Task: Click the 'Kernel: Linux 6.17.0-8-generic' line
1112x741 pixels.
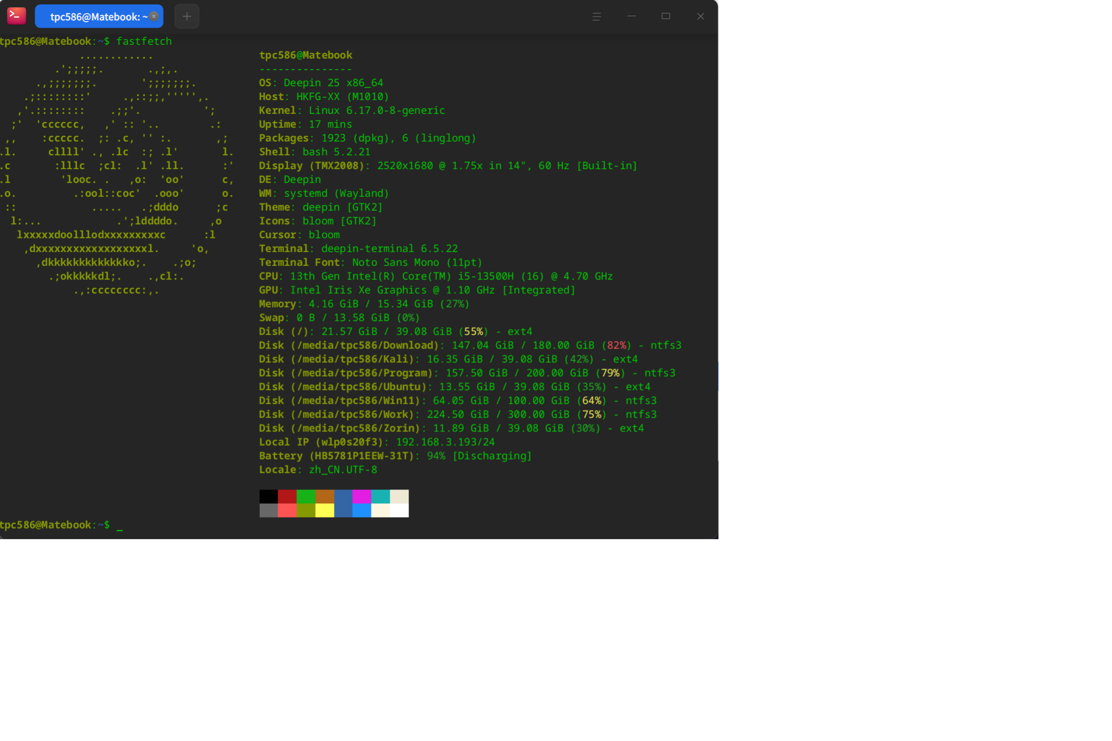Action: 352,111
